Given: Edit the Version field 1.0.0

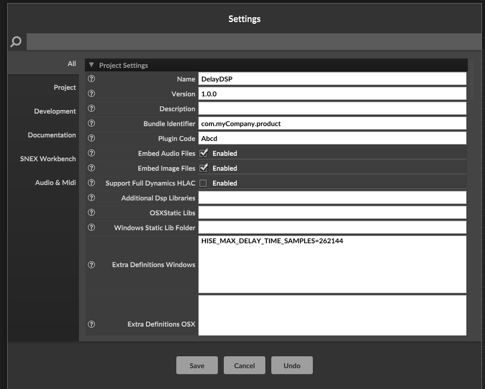Looking at the screenshot, I should pos(332,93).
